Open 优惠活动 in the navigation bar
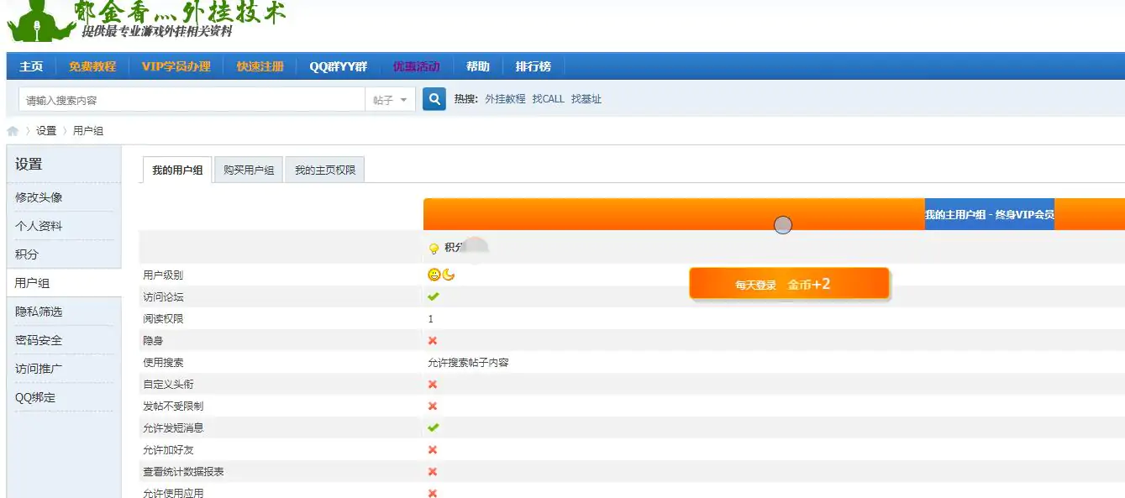1125x498 pixels. point(417,66)
